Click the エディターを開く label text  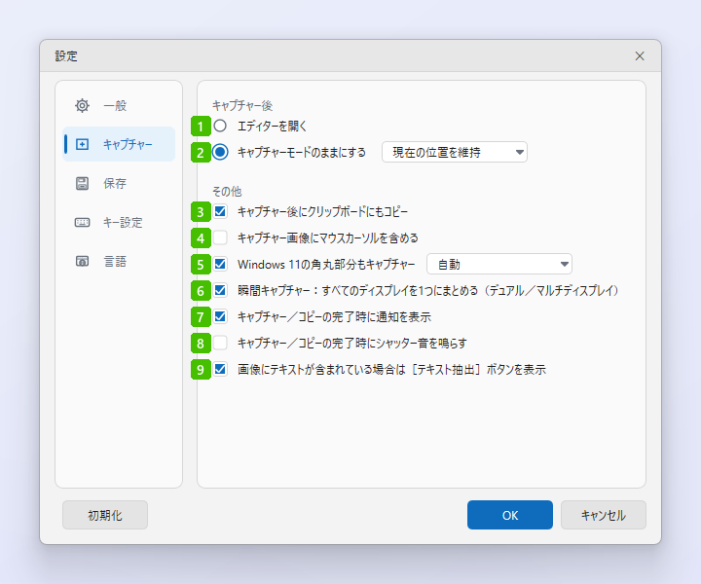[x=273, y=126]
